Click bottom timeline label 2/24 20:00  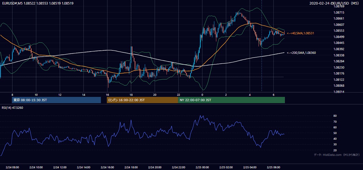tap(155, 167)
